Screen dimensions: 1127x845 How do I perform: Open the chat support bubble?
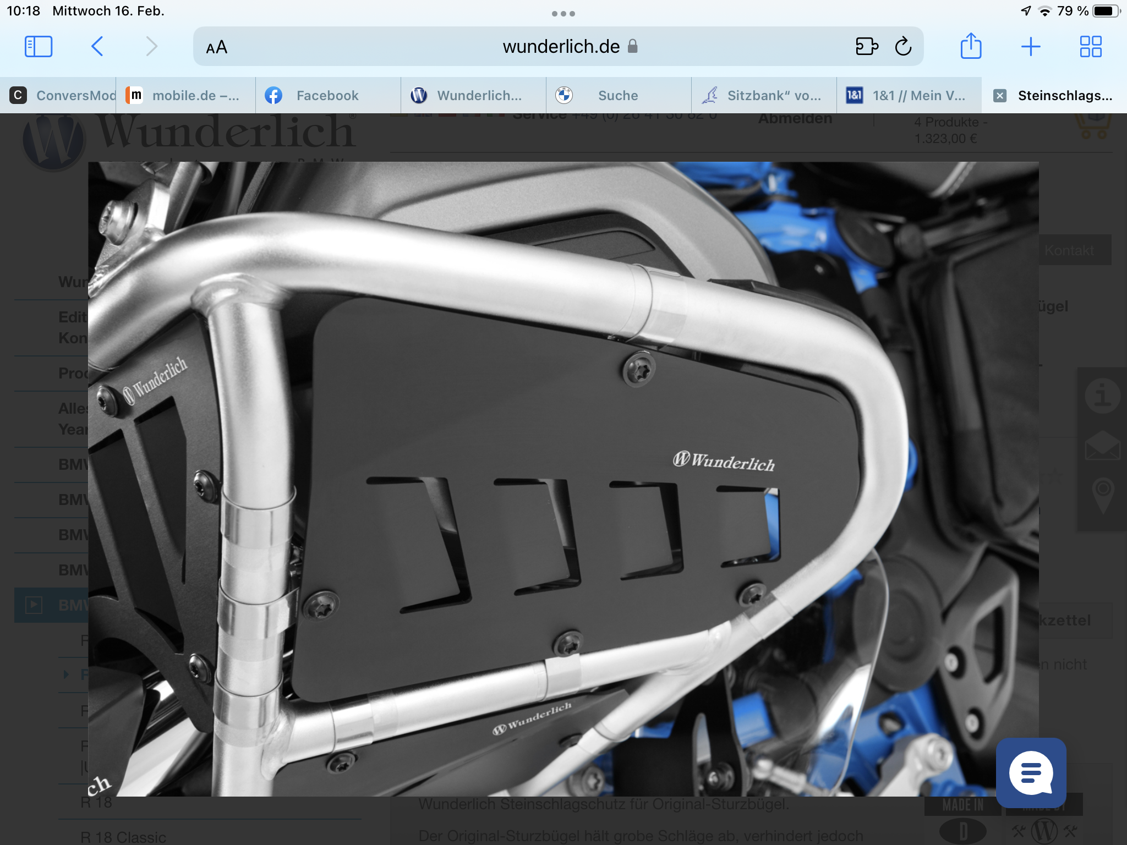(1031, 773)
